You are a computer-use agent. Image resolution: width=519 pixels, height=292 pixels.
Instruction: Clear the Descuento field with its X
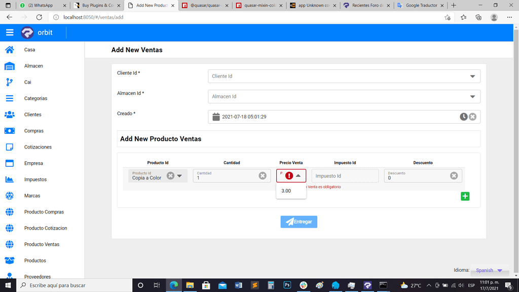point(454,175)
